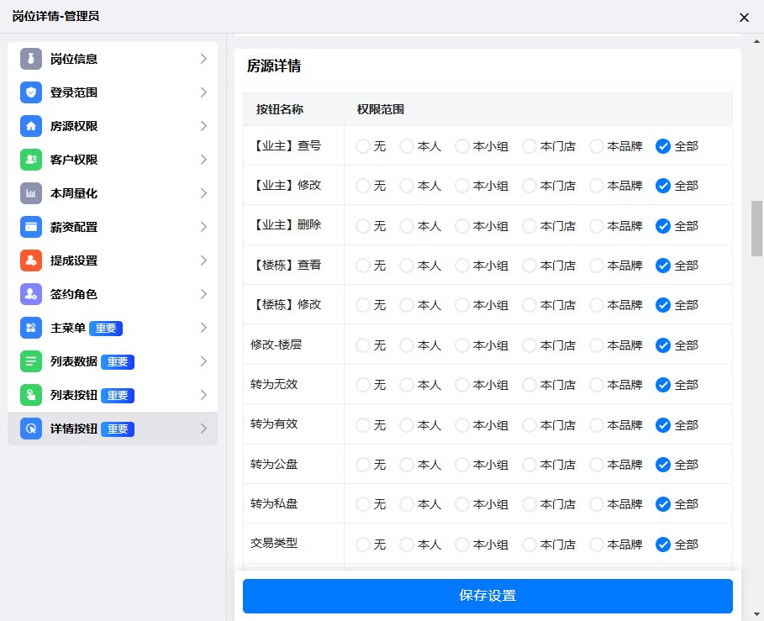Select 本人 for 【业主】查号
The height and width of the screenshot is (621, 764).
tap(407, 146)
